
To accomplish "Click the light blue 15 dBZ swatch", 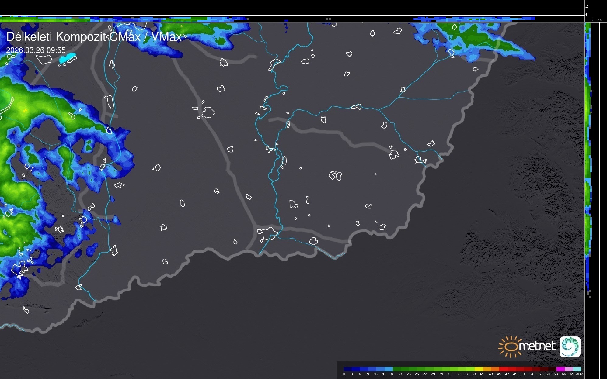I will [x=389, y=369].
